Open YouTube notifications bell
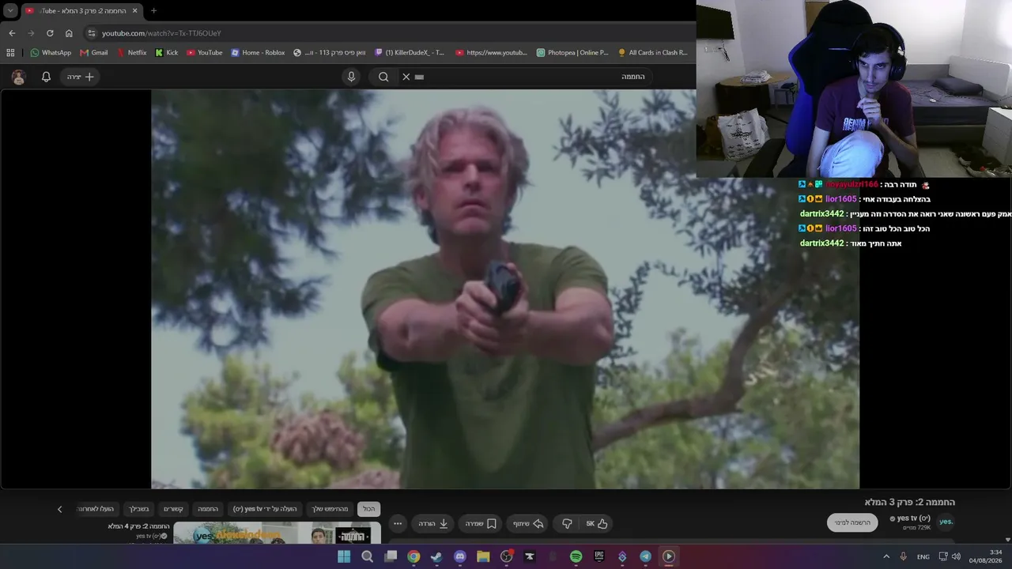1012x569 pixels. 46,77
